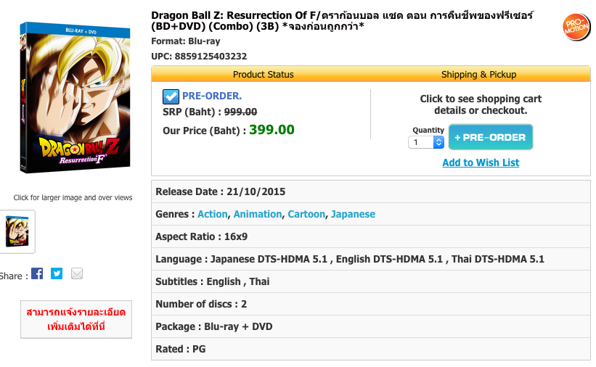Click the PRE-ORDER status text

click(x=212, y=96)
